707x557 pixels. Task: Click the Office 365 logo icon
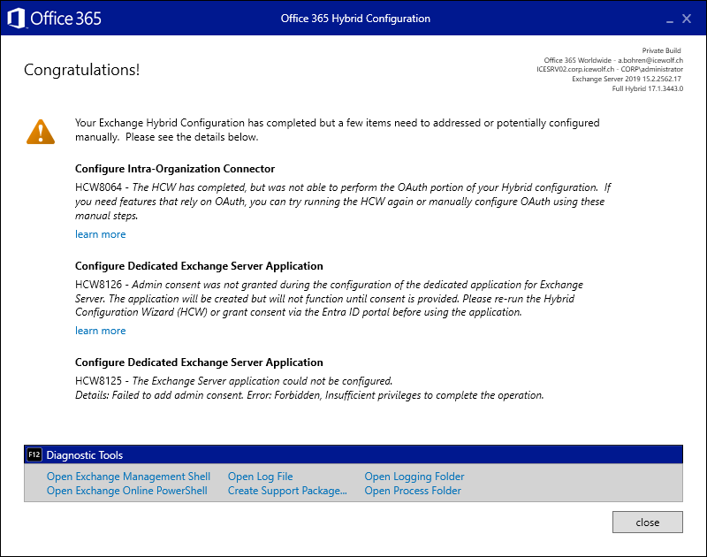click(x=16, y=19)
